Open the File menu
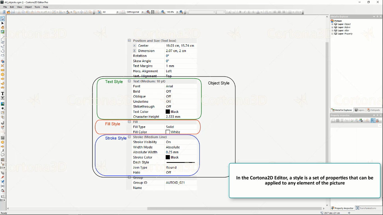 (x=5, y=7)
